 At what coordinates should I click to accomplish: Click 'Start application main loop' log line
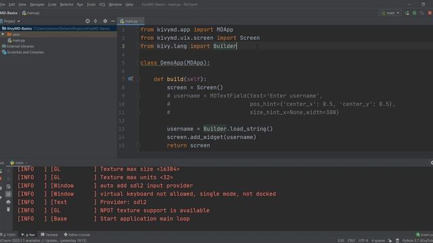coord(145,219)
